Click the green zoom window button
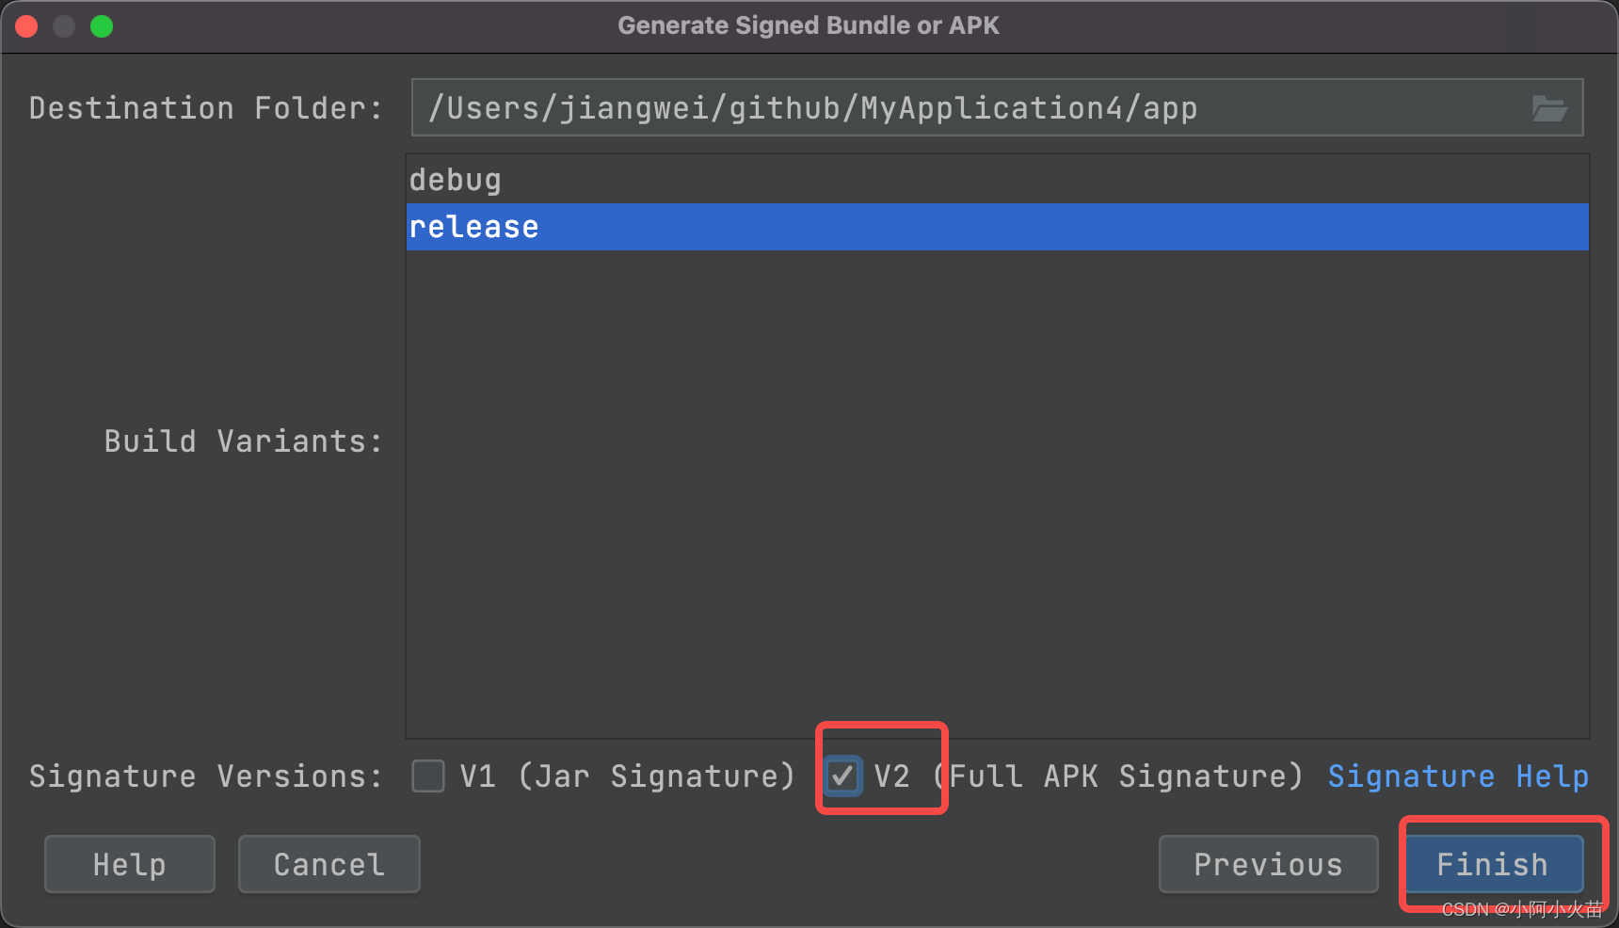Image resolution: width=1619 pixels, height=928 pixels. coord(102,26)
